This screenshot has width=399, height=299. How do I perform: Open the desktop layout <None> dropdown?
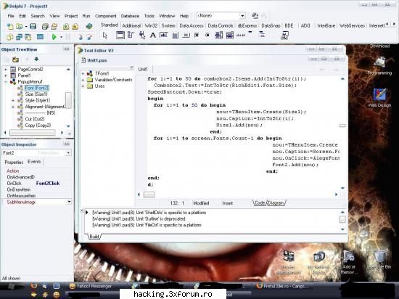pos(242,16)
